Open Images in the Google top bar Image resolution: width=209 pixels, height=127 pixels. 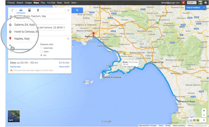(x=28, y=3)
